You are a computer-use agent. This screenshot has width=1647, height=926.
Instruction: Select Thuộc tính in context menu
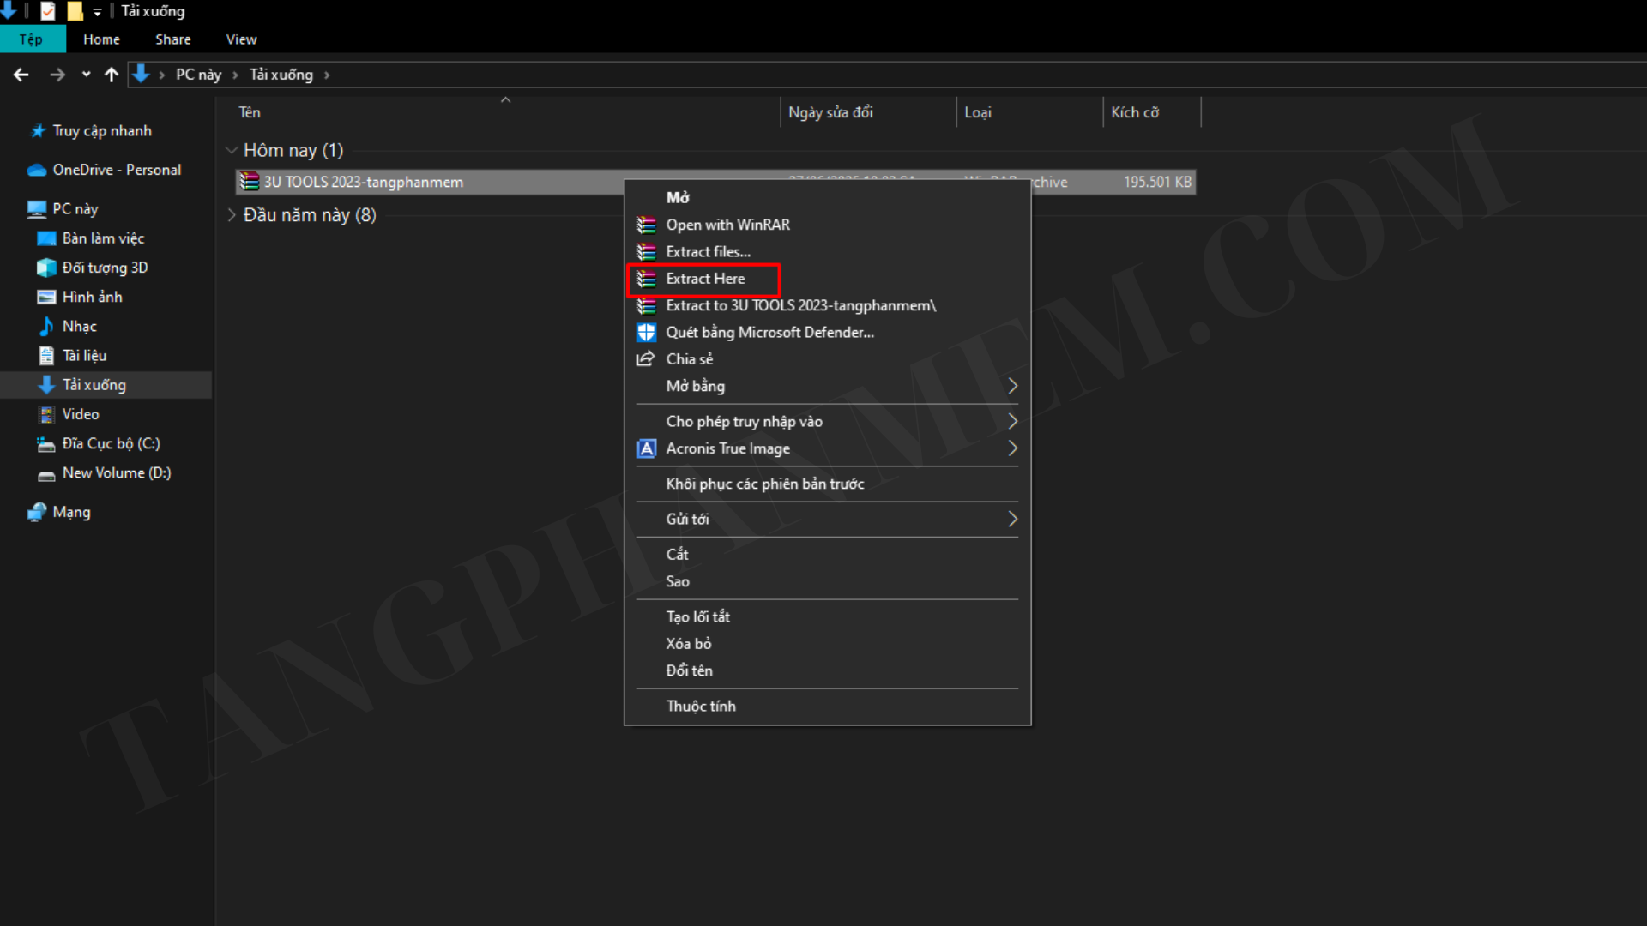click(700, 706)
